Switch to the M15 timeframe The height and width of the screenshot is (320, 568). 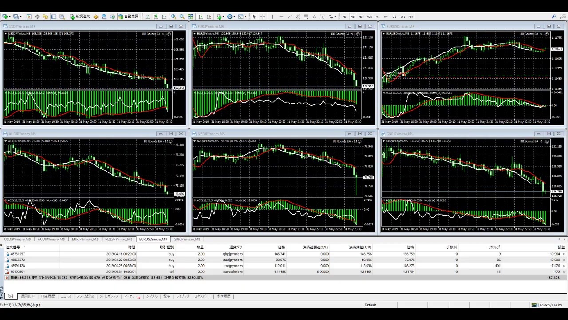[361, 16]
